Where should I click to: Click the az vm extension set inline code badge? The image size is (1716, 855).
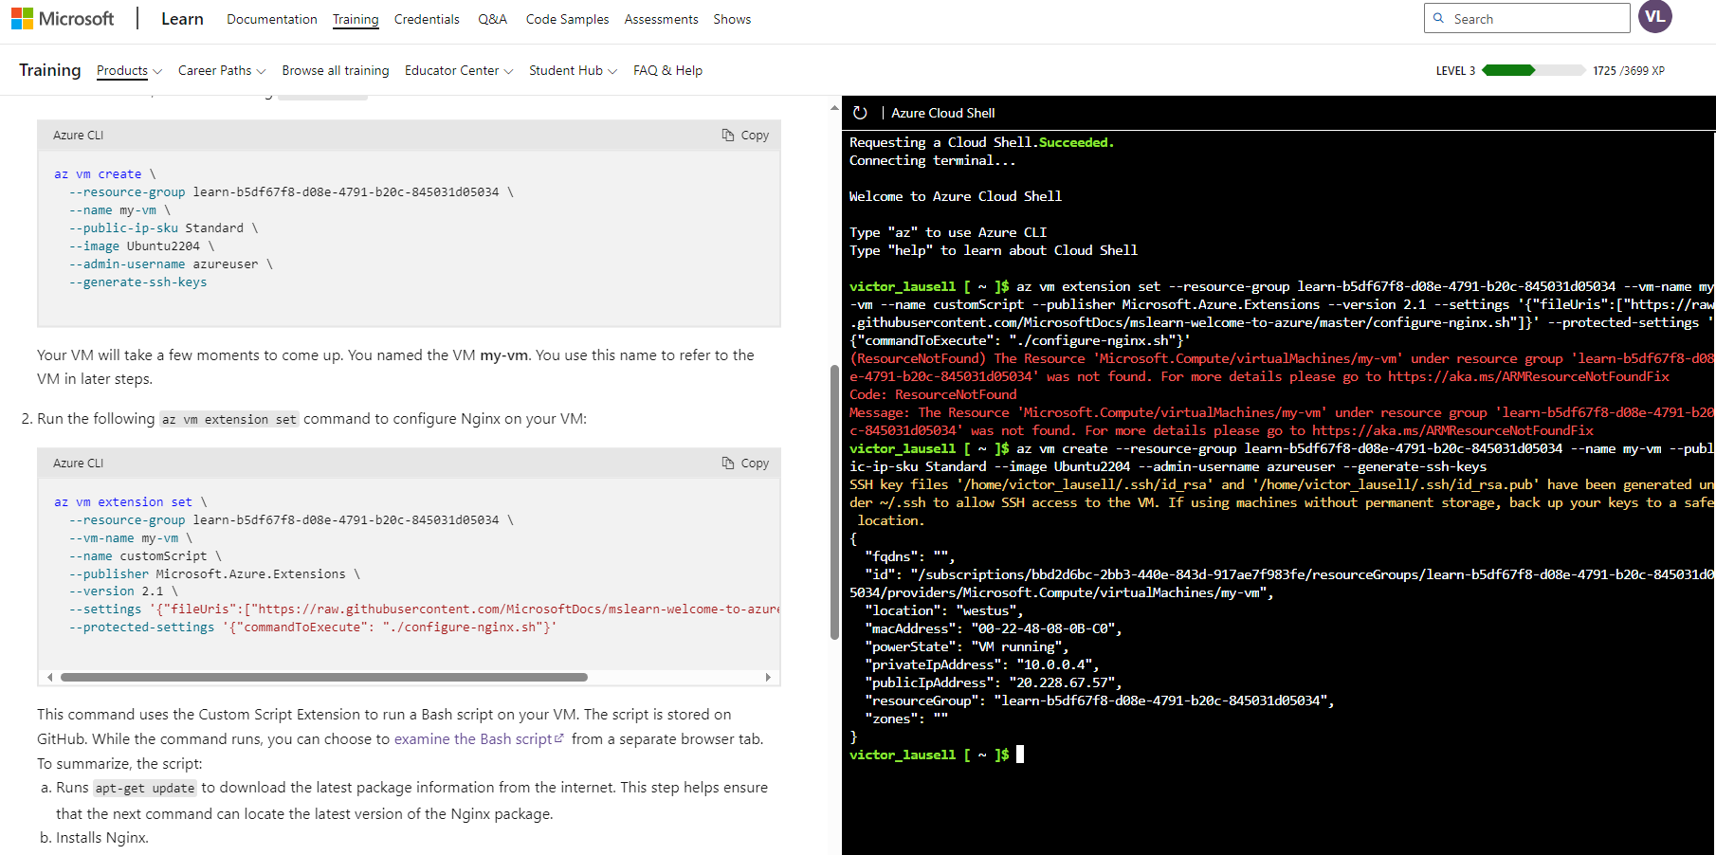[228, 418]
